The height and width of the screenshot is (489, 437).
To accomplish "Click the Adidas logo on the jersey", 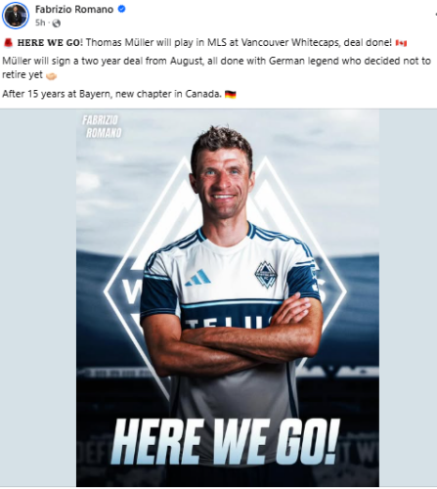I will coord(198,278).
